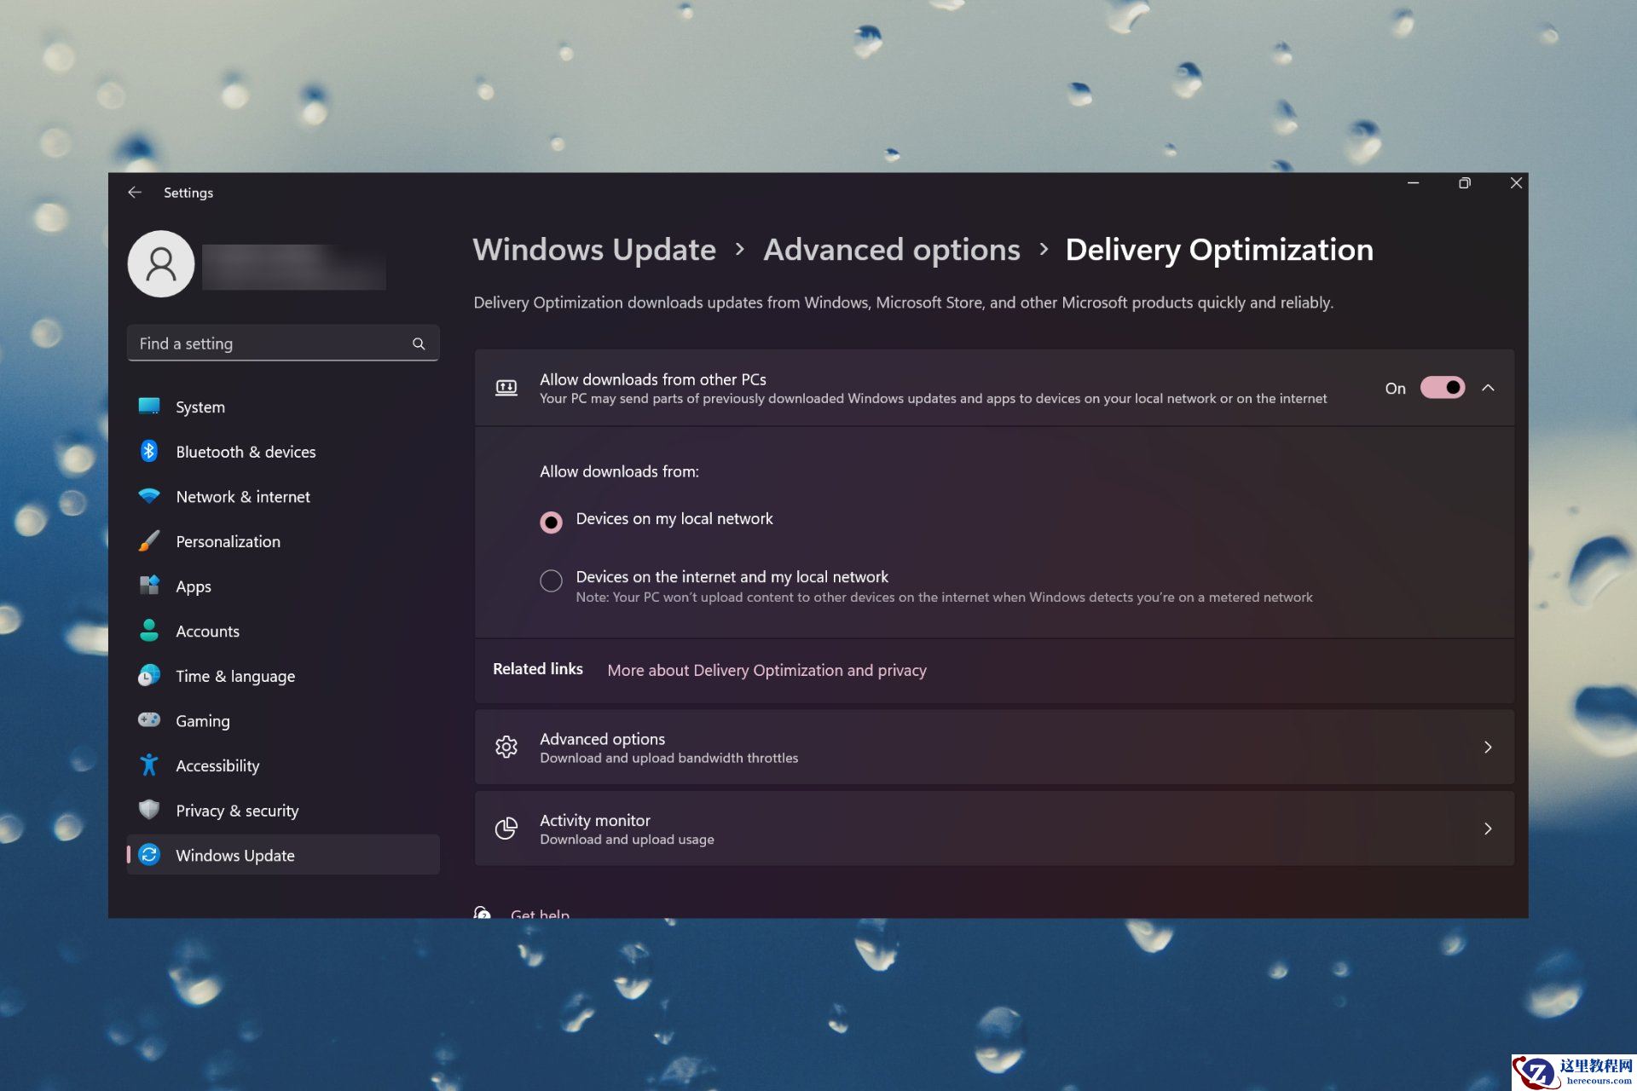Screen dimensions: 1637x1091
Task: Click the user profile avatar
Action: [x=161, y=263]
